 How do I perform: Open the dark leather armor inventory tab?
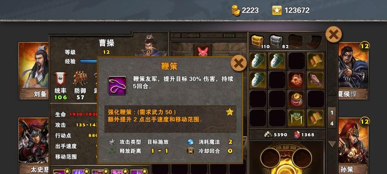tap(296, 40)
